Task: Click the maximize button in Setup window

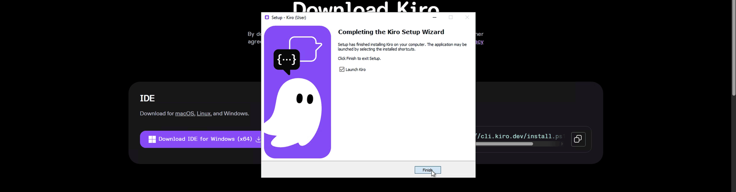Action: click(451, 17)
